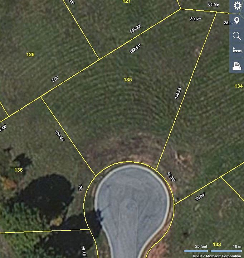Activate the ruler measure tool
Image resolution: width=244 pixels, height=258 pixels.
click(237, 51)
